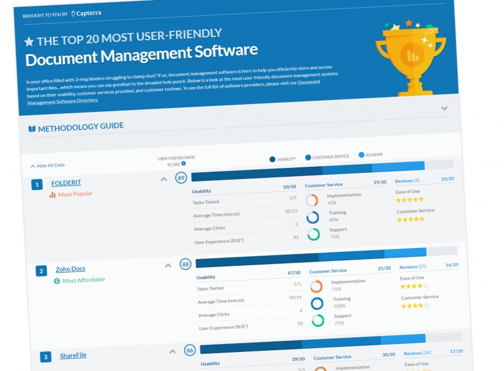Open the Methodology Guide heading
Image resolution: width=504 pixels, height=371 pixels.
81,127
